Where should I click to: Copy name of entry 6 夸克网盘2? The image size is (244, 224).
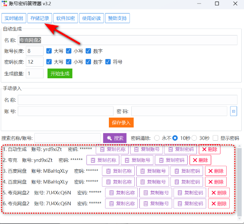121,204
